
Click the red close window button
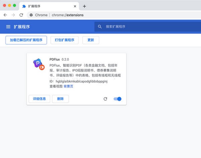(x=4, y=5)
